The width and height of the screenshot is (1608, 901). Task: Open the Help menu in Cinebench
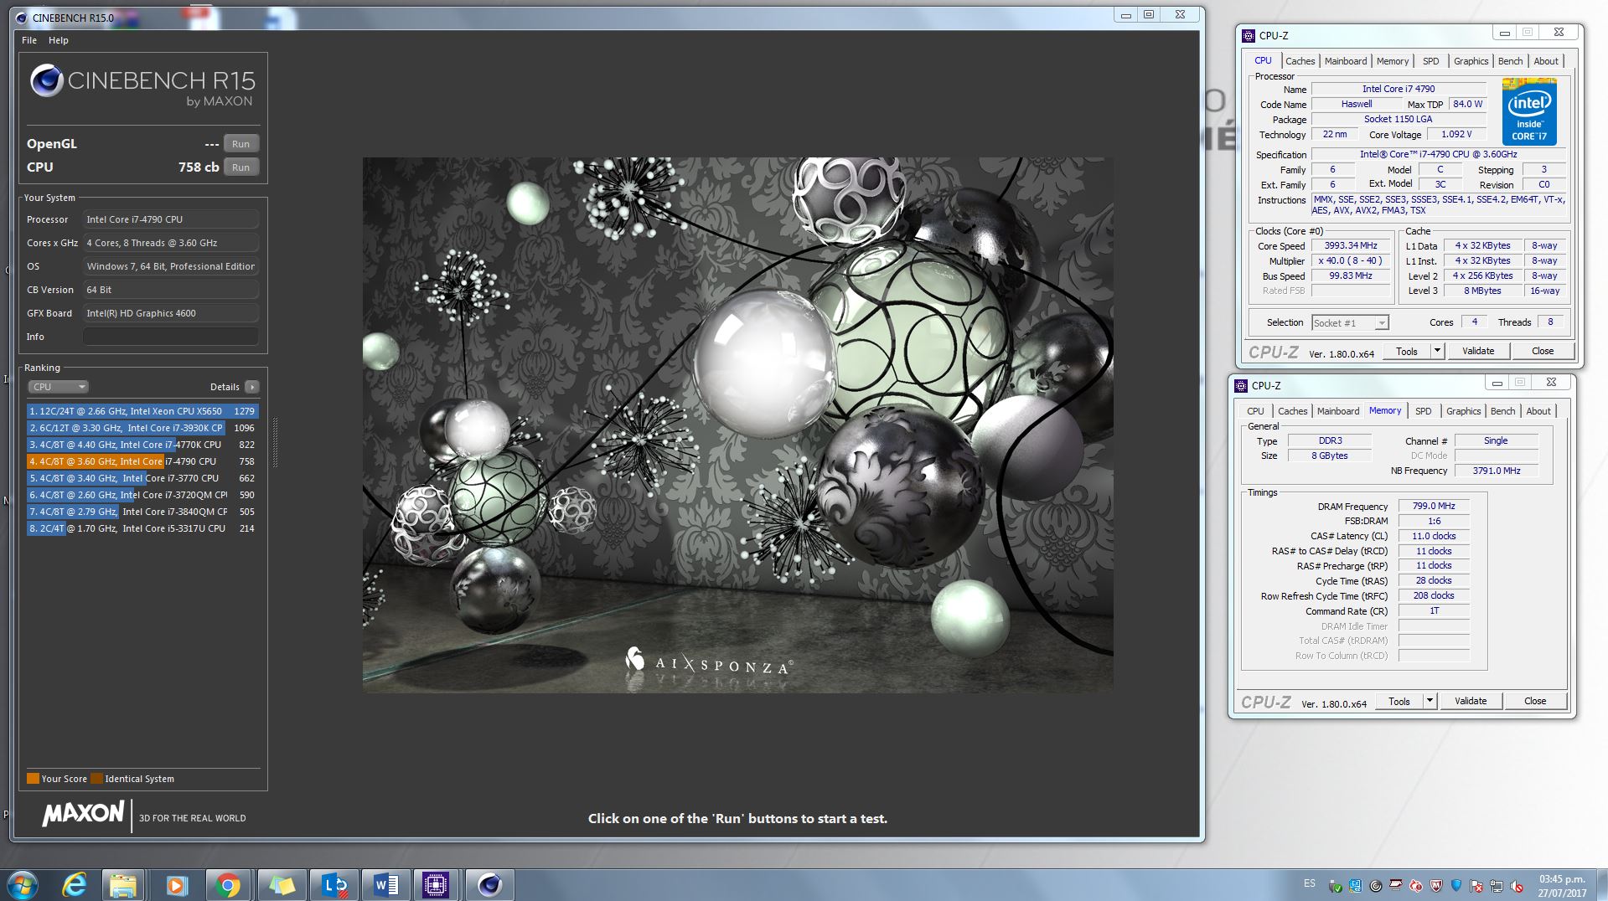[59, 40]
